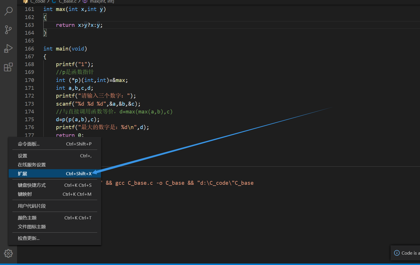Click 'int a,b,c,d;' declaration line
Screen dimensions: 420x265
(x=75, y=88)
